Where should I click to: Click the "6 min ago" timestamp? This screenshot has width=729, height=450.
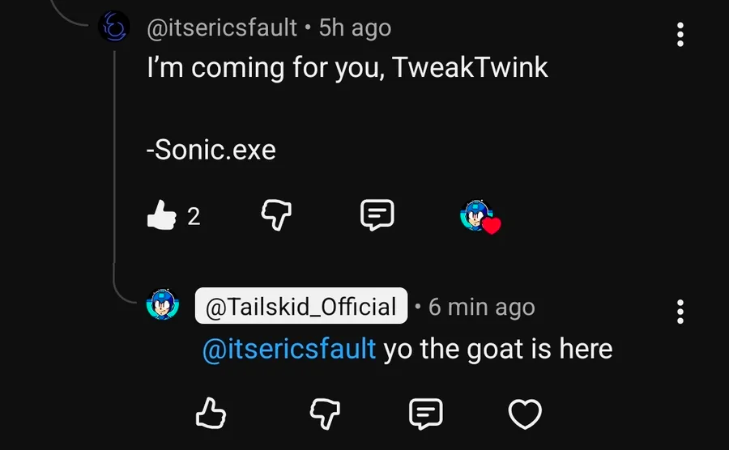[481, 308]
